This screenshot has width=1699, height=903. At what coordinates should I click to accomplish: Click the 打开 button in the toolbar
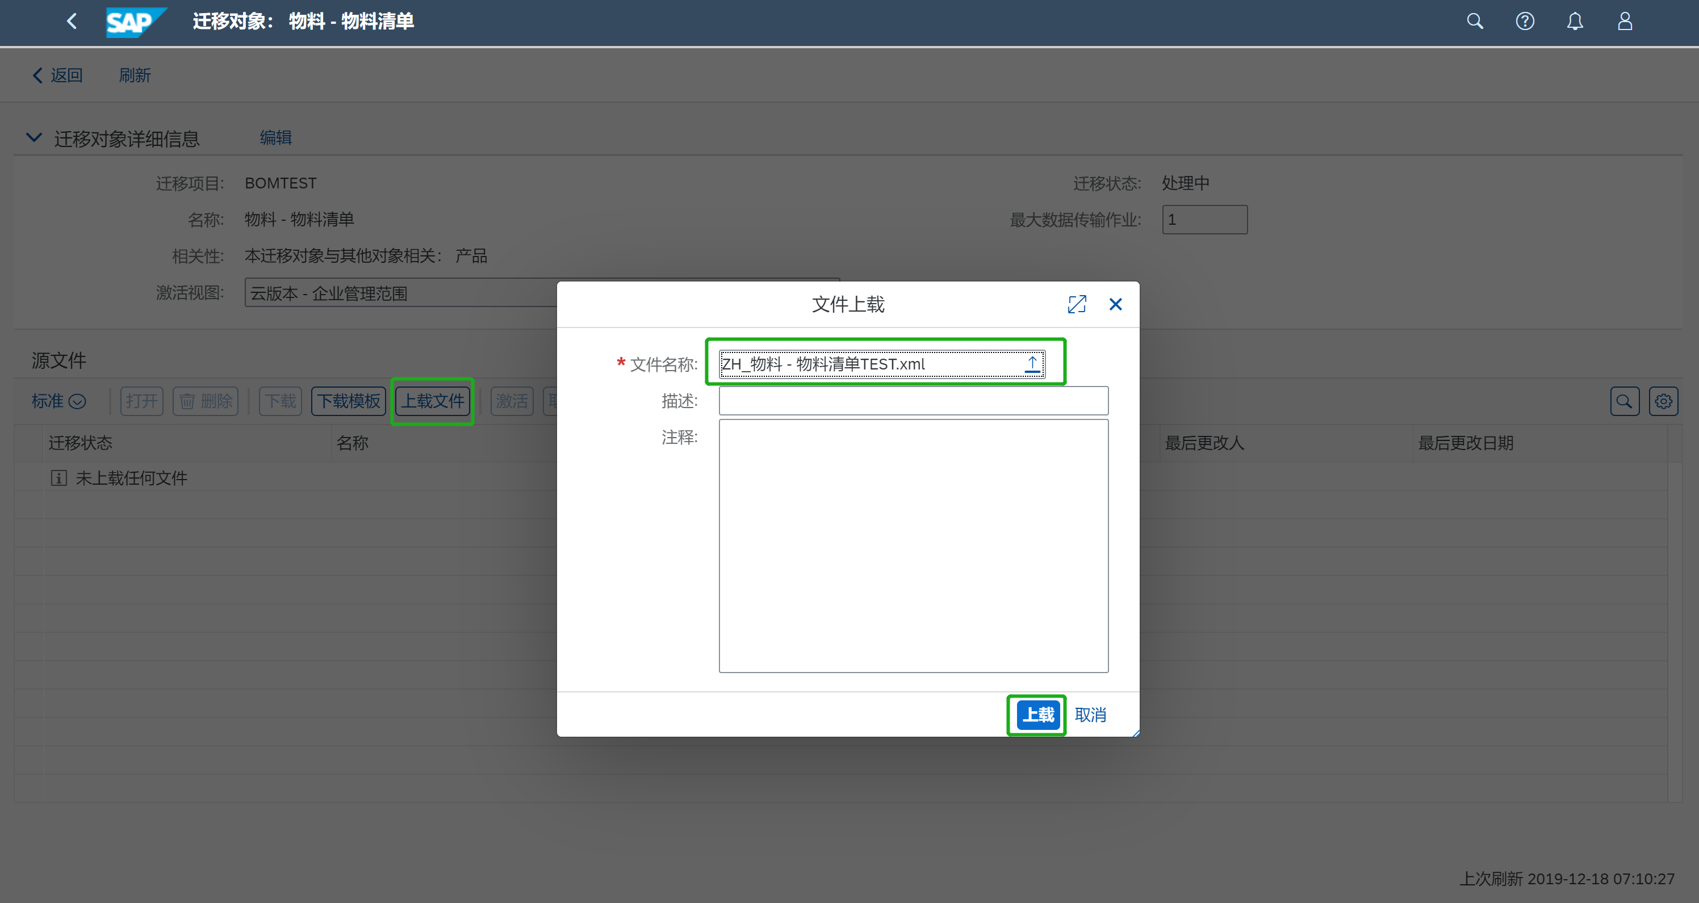pyautogui.click(x=142, y=401)
